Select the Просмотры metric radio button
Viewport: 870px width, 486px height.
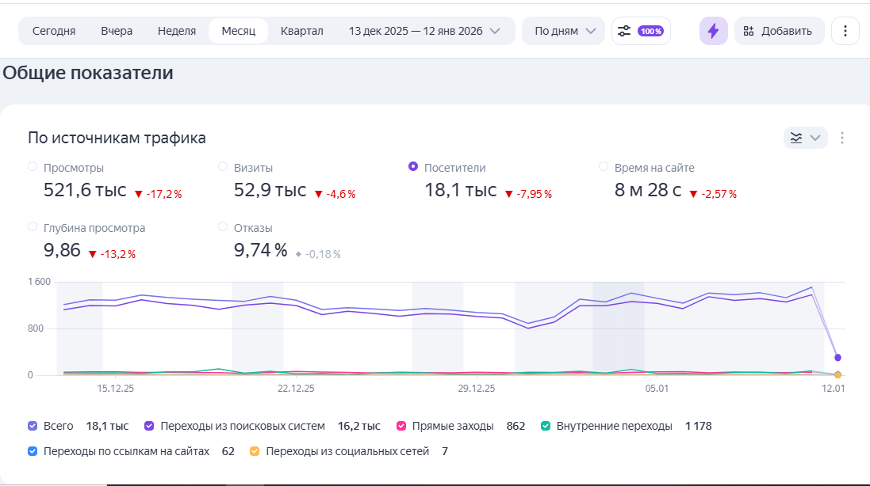pos(33,167)
